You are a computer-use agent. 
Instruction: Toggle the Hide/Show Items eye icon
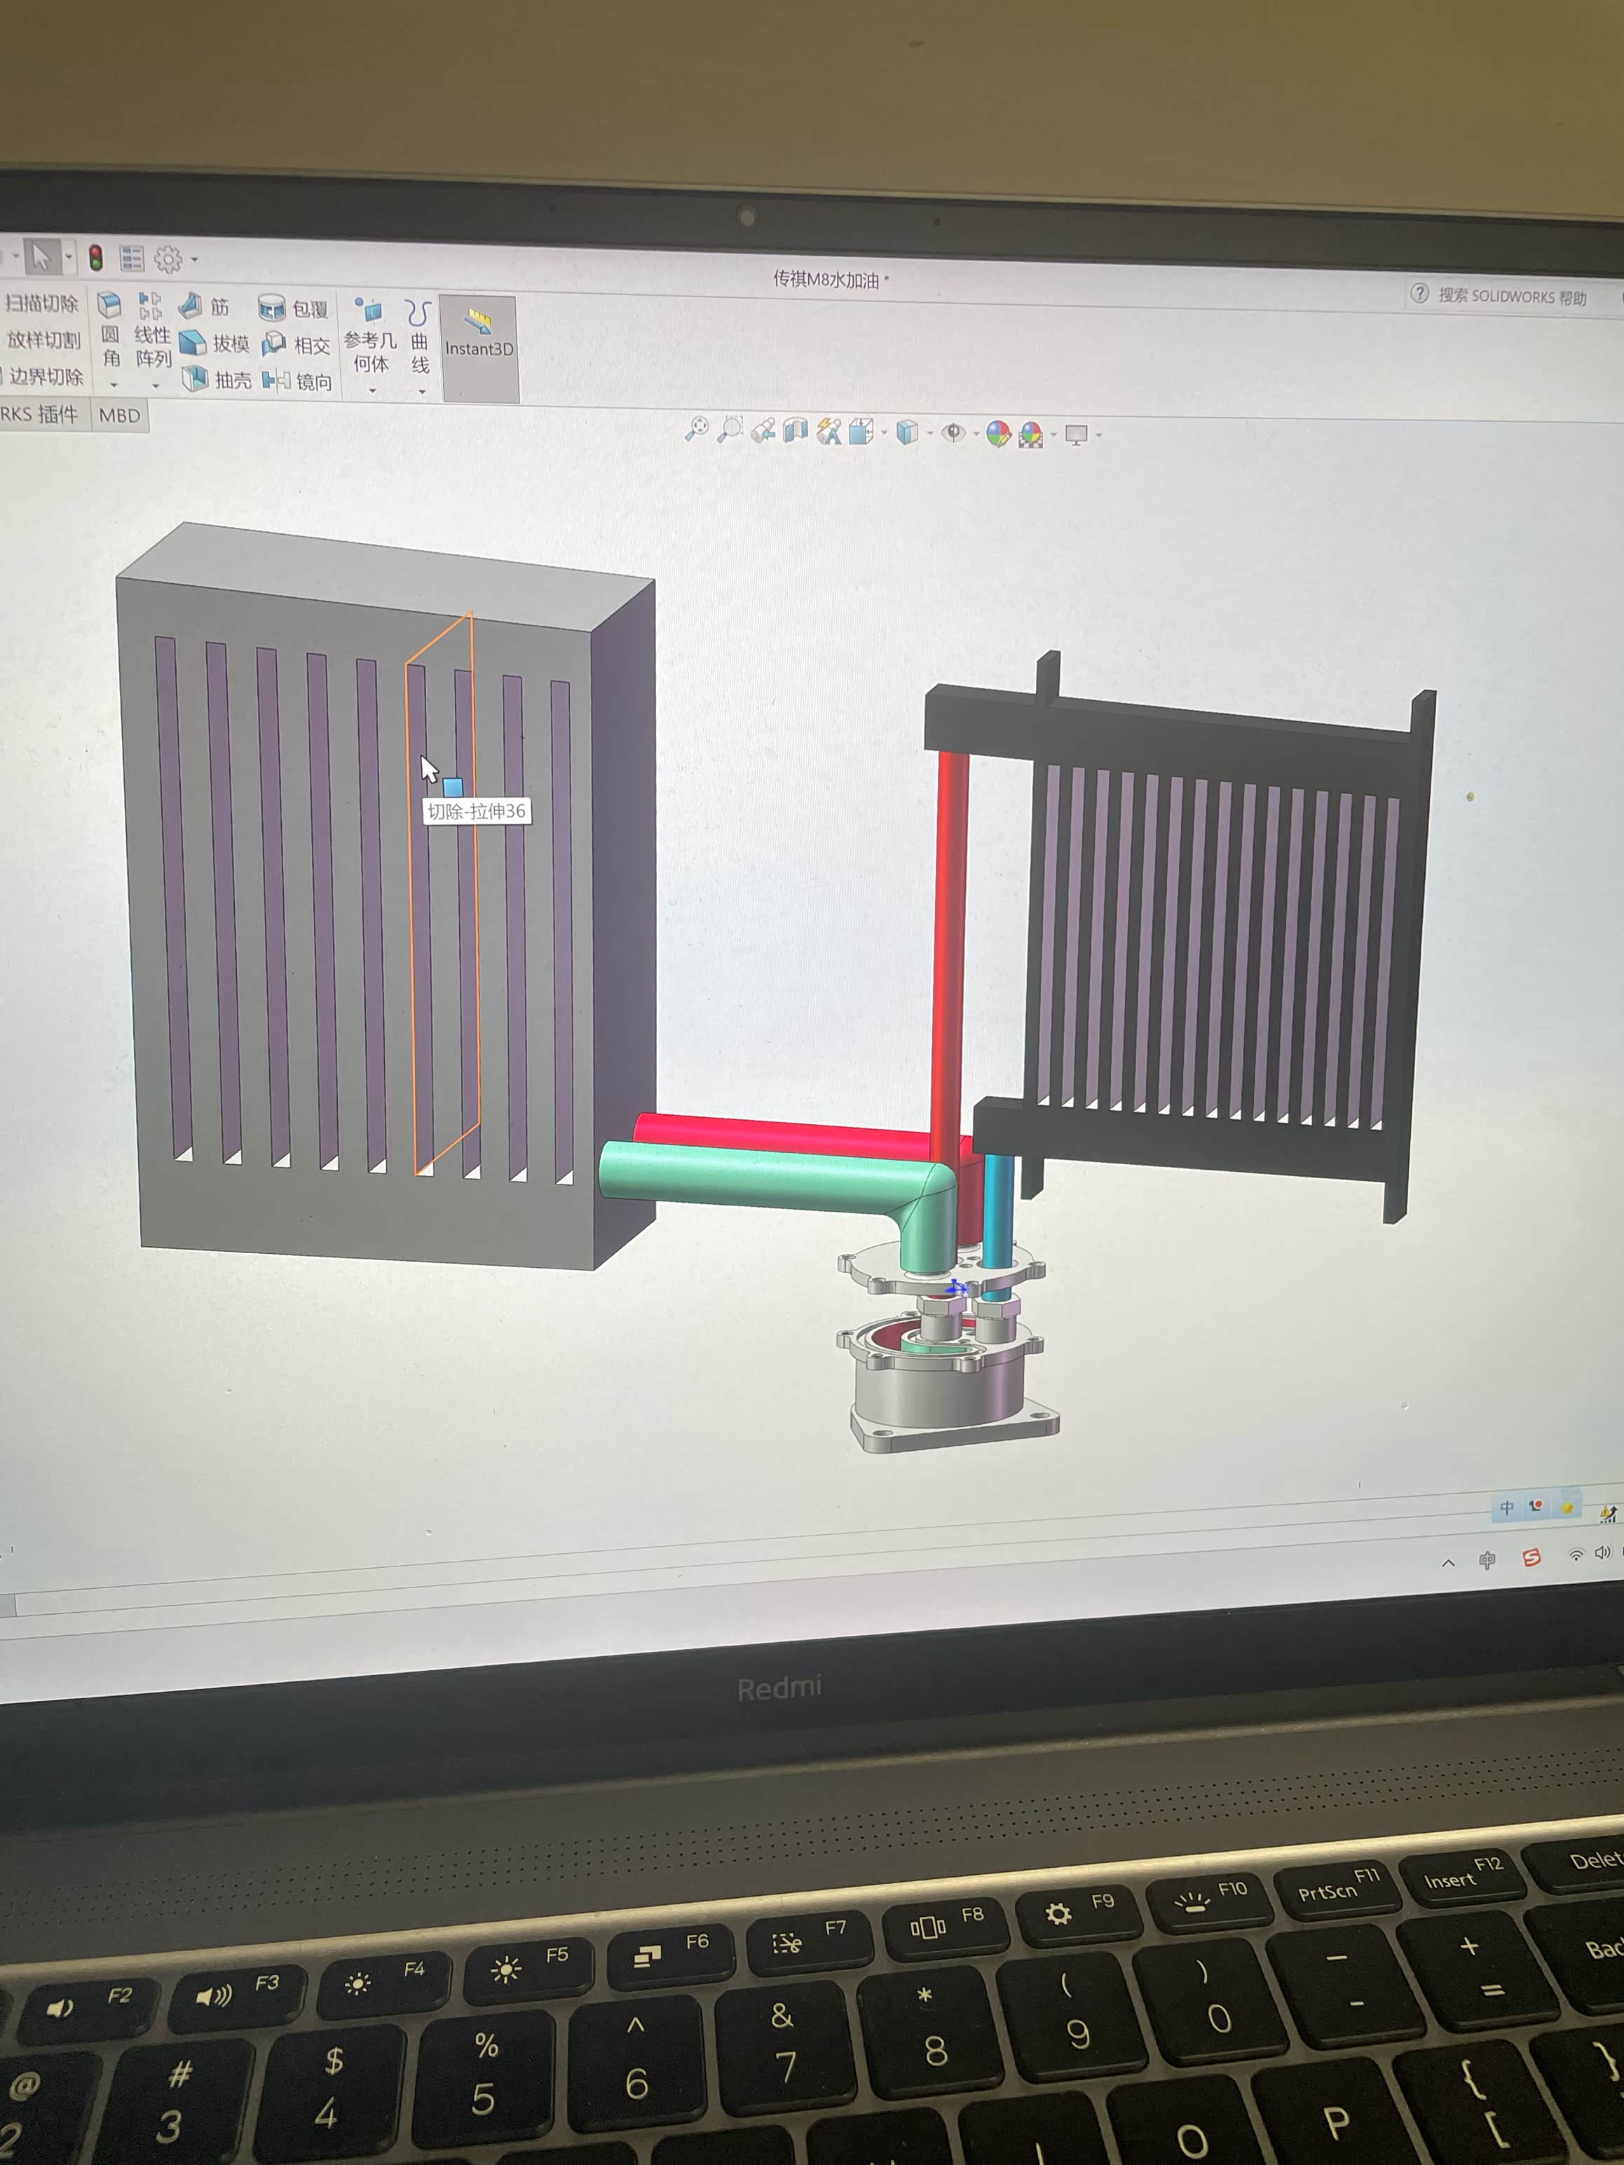pyautogui.click(x=952, y=432)
